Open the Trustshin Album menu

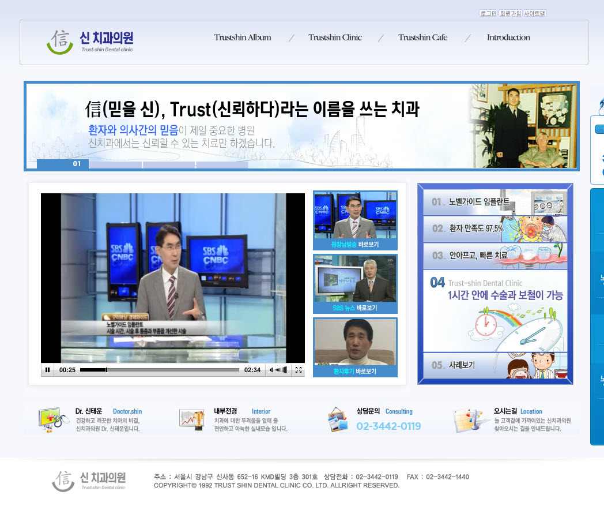pos(243,38)
